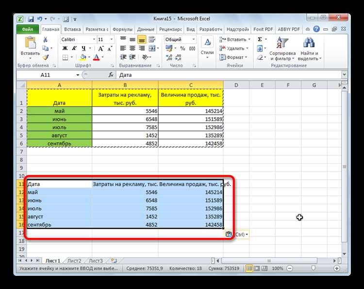
Task: Click the formula bar containing Дата
Action: (229, 75)
